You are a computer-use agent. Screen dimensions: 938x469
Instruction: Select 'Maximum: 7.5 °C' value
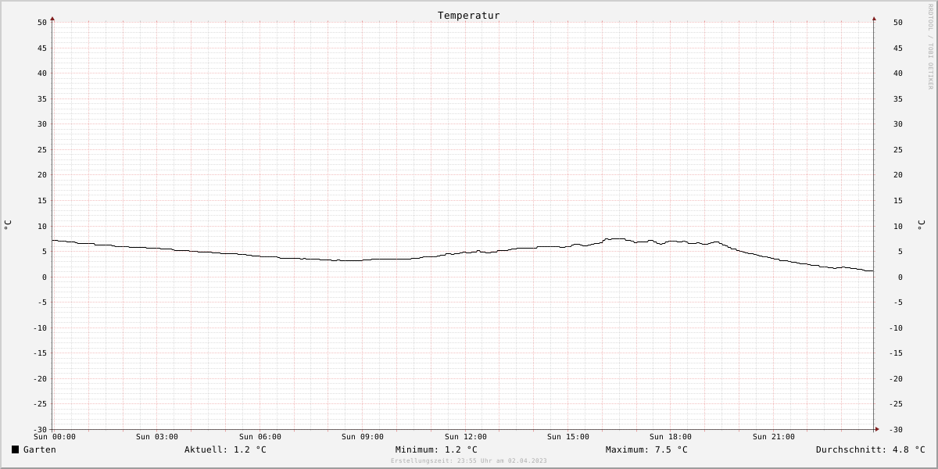[x=646, y=449]
